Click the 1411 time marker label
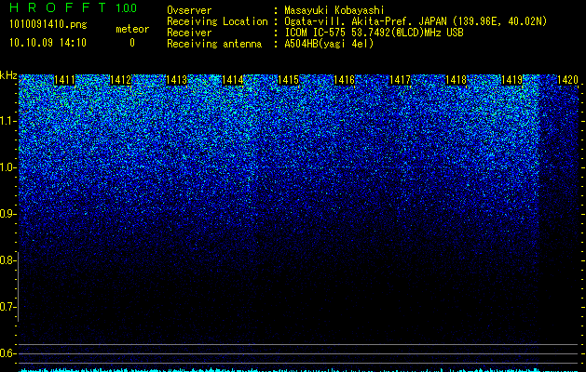 (64, 80)
